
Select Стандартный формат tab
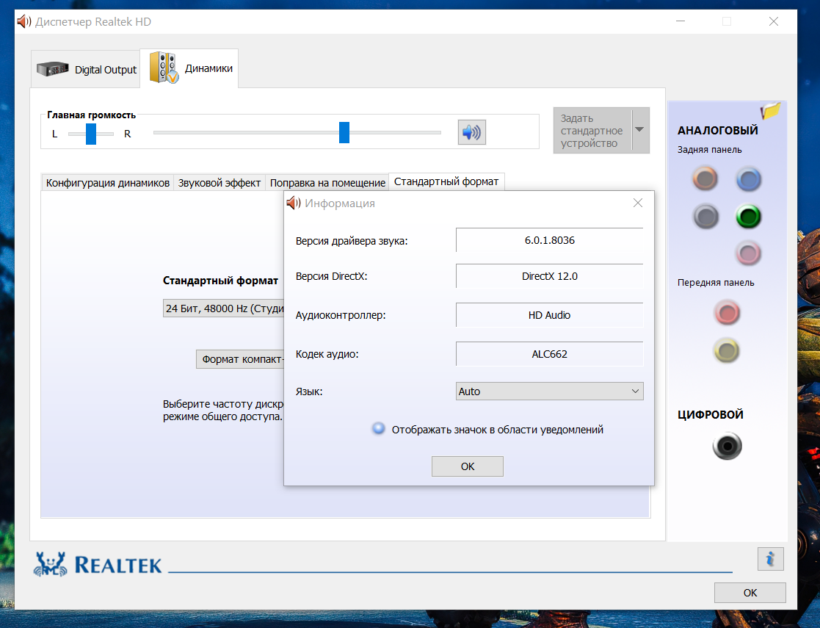pyautogui.click(x=446, y=181)
